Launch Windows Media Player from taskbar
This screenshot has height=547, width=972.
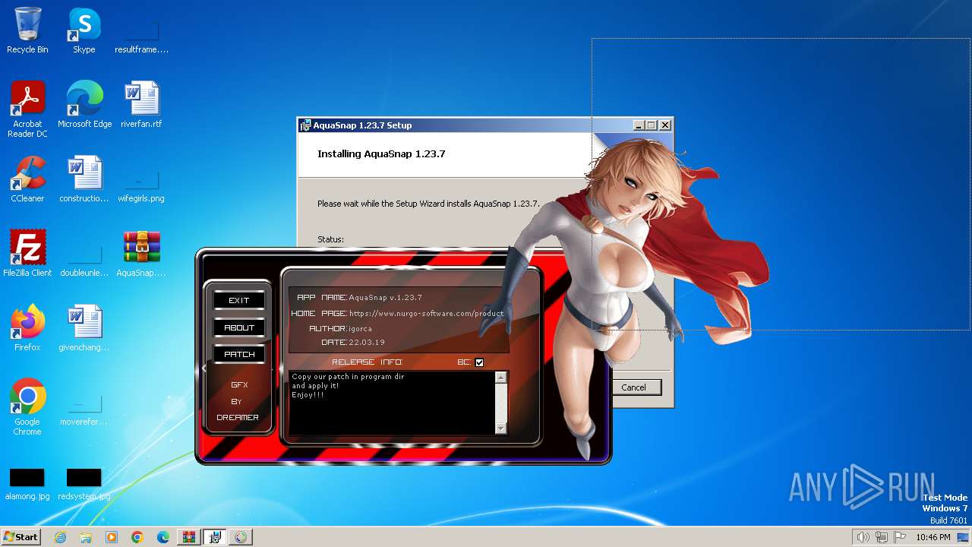coord(112,537)
